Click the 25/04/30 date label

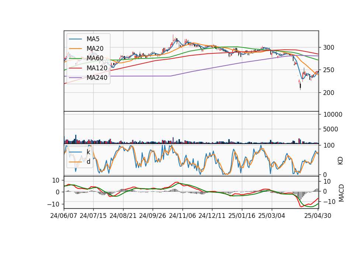[317, 216]
